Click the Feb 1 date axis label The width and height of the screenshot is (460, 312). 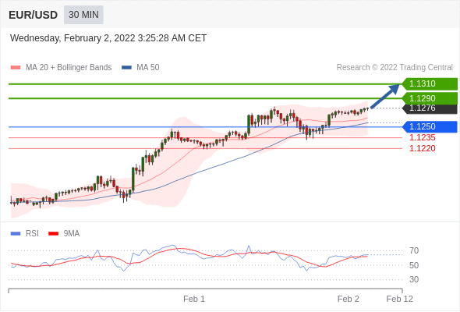[x=194, y=299]
